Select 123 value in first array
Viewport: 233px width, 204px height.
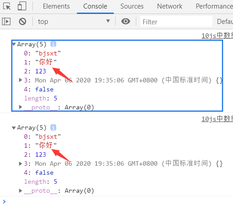click(x=40, y=71)
